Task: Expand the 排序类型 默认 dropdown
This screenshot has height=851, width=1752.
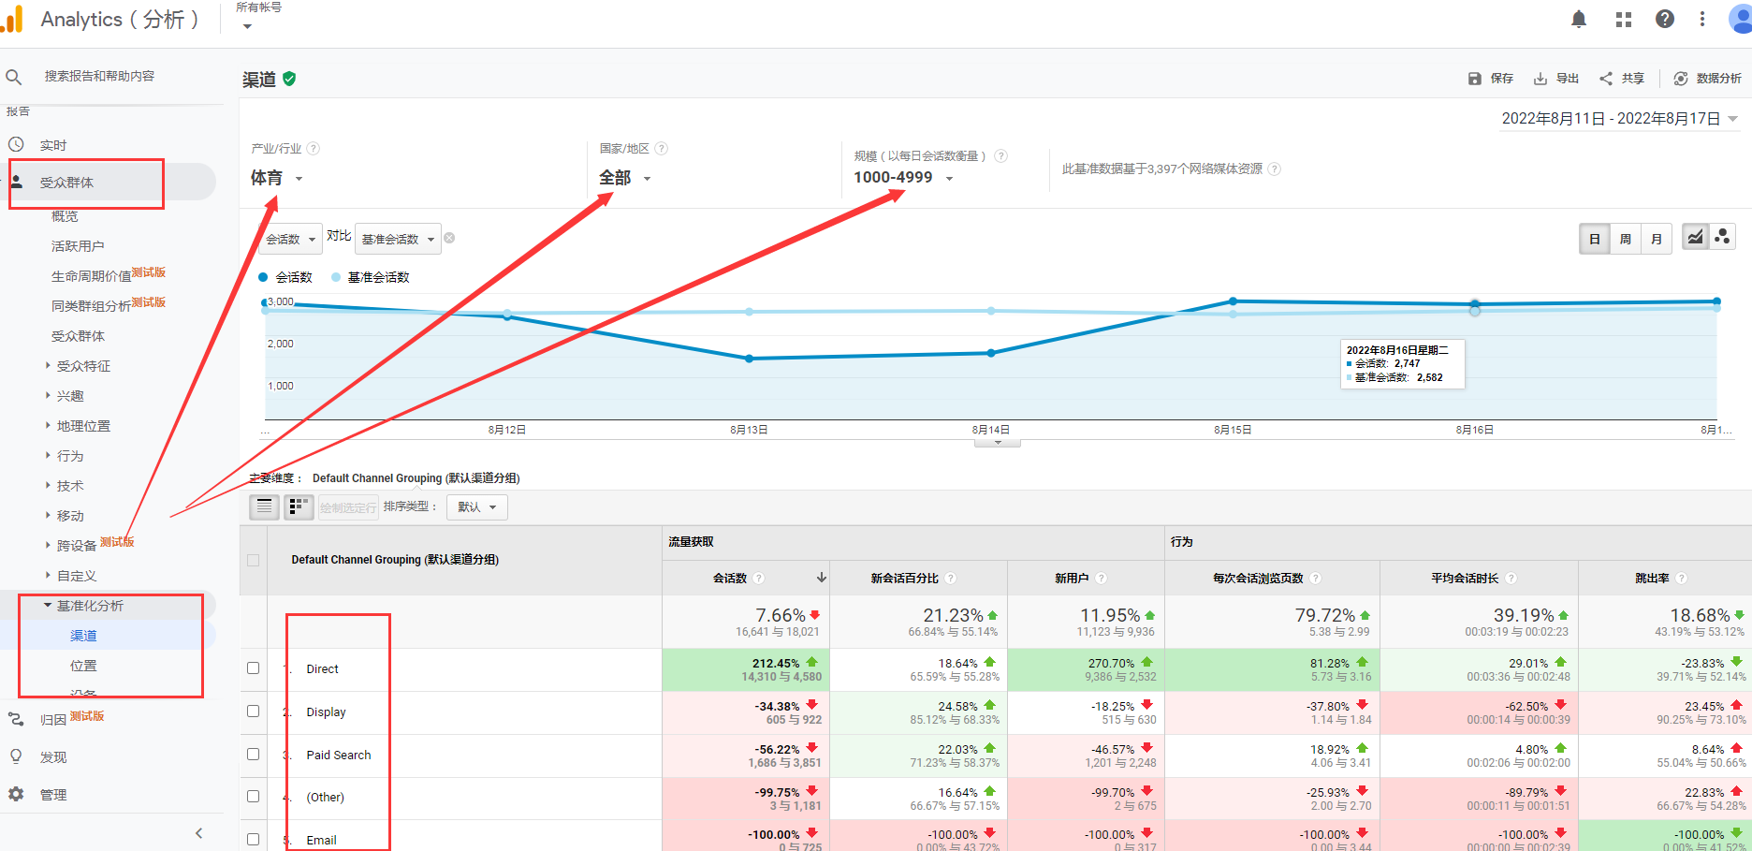Action: tap(476, 507)
